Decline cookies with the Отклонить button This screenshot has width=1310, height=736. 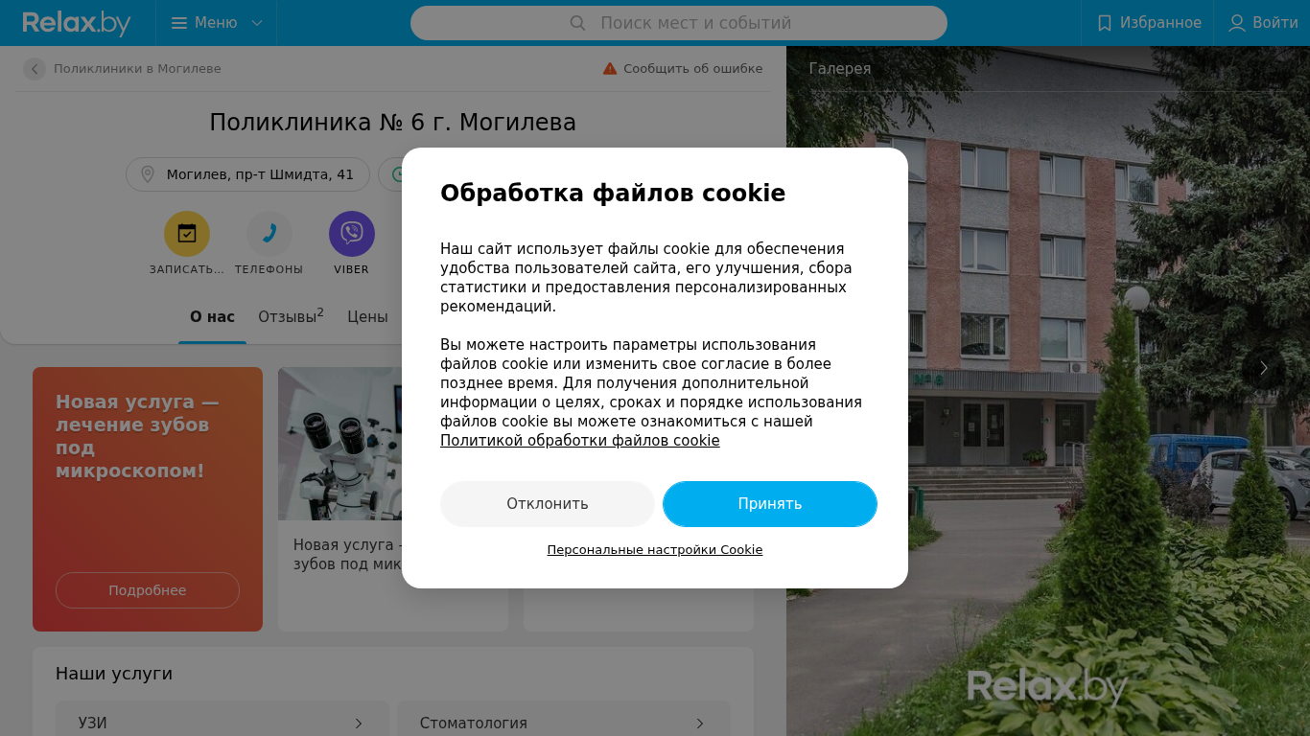pyautogui.click(x=548, y=504)
